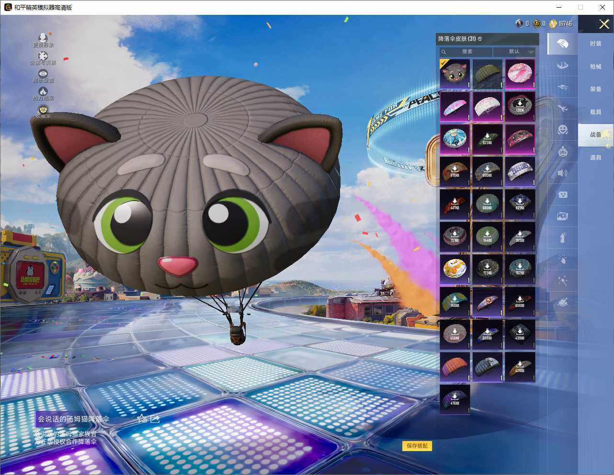The width and height of the screenshot is (614, 475).
Task: Download the 793KB gray parachute skin
Action: (x=520, y=237)
